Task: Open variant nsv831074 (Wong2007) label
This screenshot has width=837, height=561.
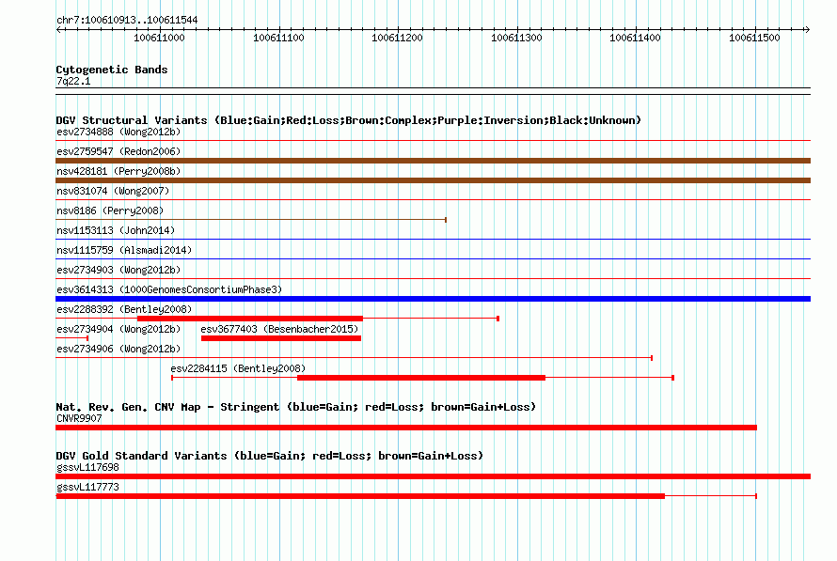Action: pos(113,191)
